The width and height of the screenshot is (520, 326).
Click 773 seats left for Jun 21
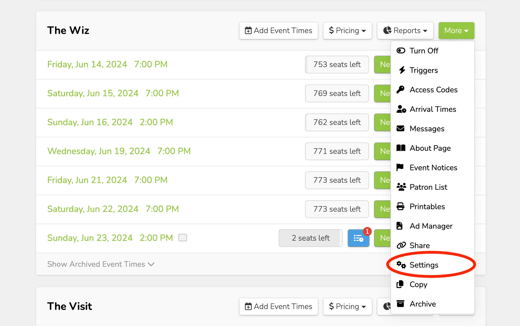click(x=337, y=180)
